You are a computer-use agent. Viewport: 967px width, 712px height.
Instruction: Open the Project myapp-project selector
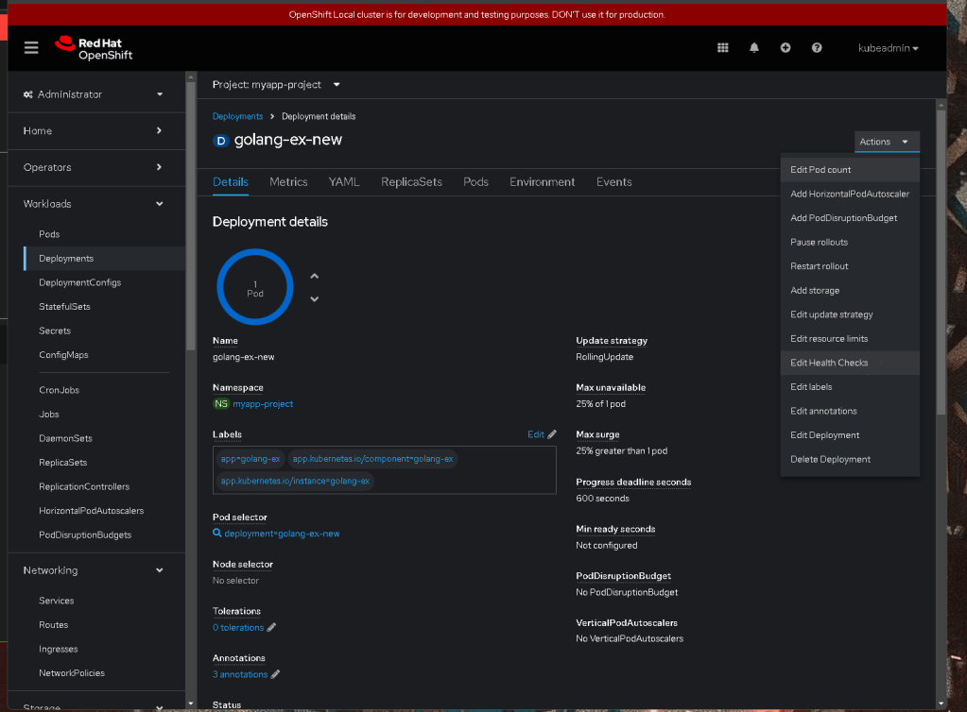pos(276,84)
